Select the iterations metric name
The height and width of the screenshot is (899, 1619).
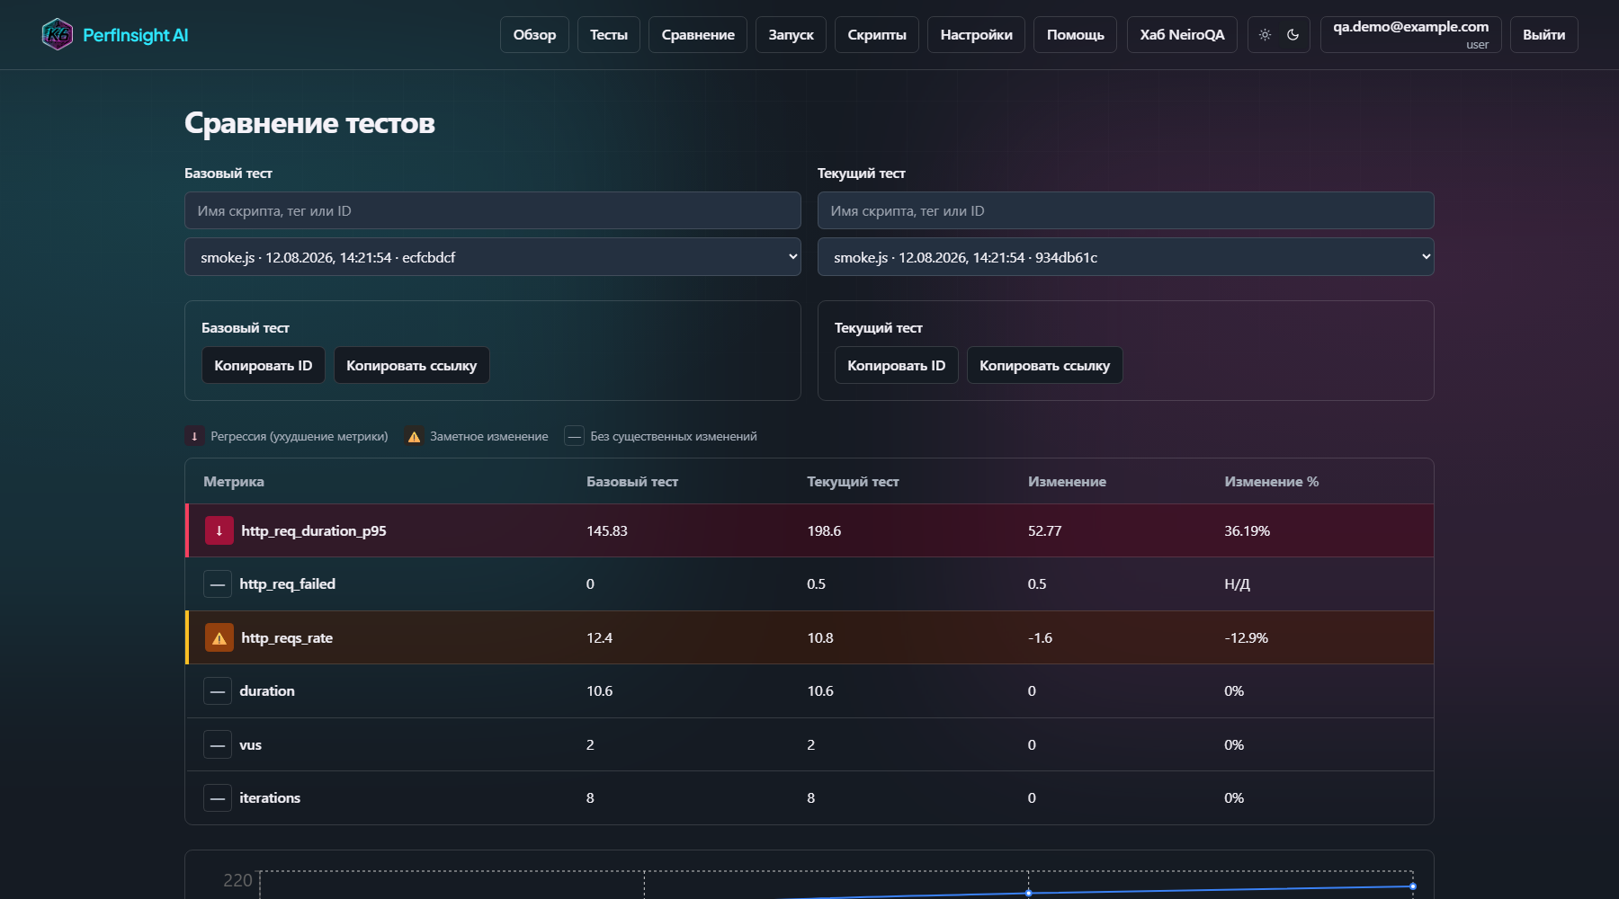[270, 798]
